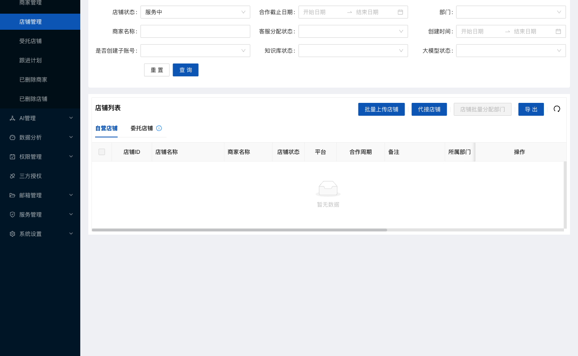Click the 商家名称 column header in table
Image resolution: width=578 pixels, height=356 pixels.
(248, 152)
